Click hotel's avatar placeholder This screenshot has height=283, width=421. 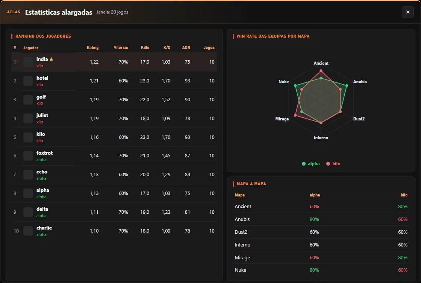coord(28,81)
